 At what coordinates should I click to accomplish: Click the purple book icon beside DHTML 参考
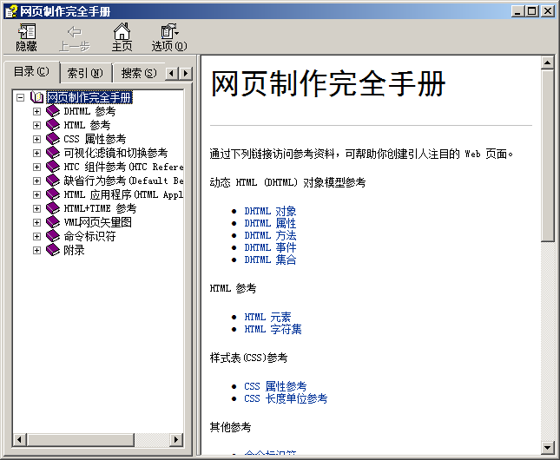click(53, 111)
